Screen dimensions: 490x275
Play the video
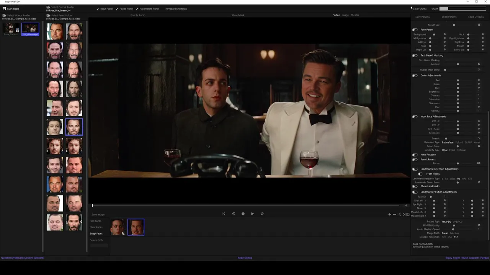(x=252, y=214)
